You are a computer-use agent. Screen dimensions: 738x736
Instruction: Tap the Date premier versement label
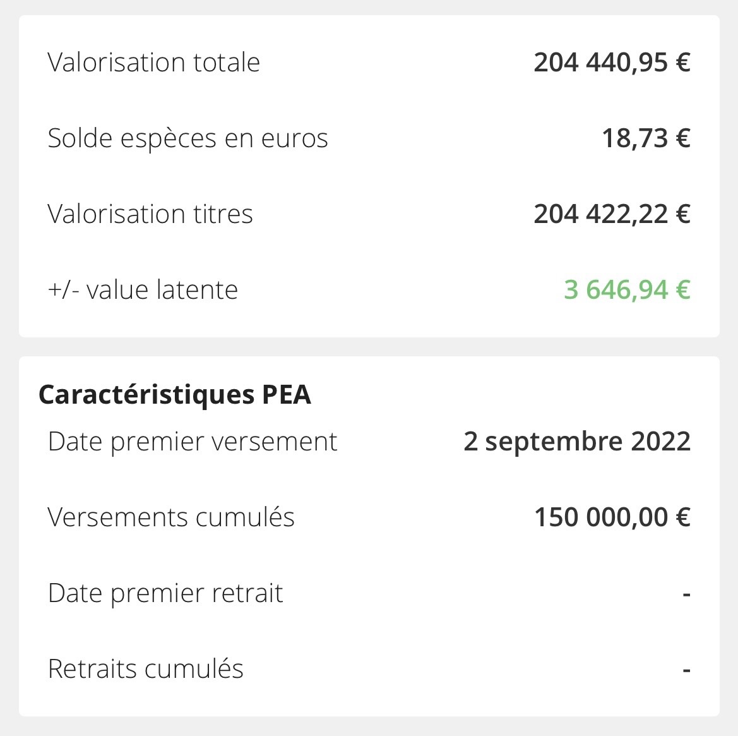pyautogui.click(x=193, y=442)
